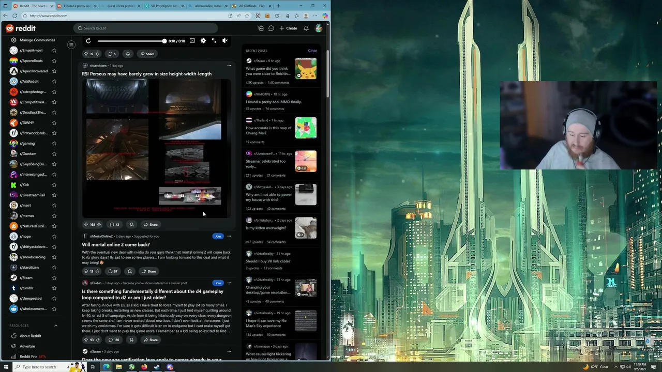The image size is (662, 372).
Task: Click the Search Reddit field
Action: pos(146,28)
